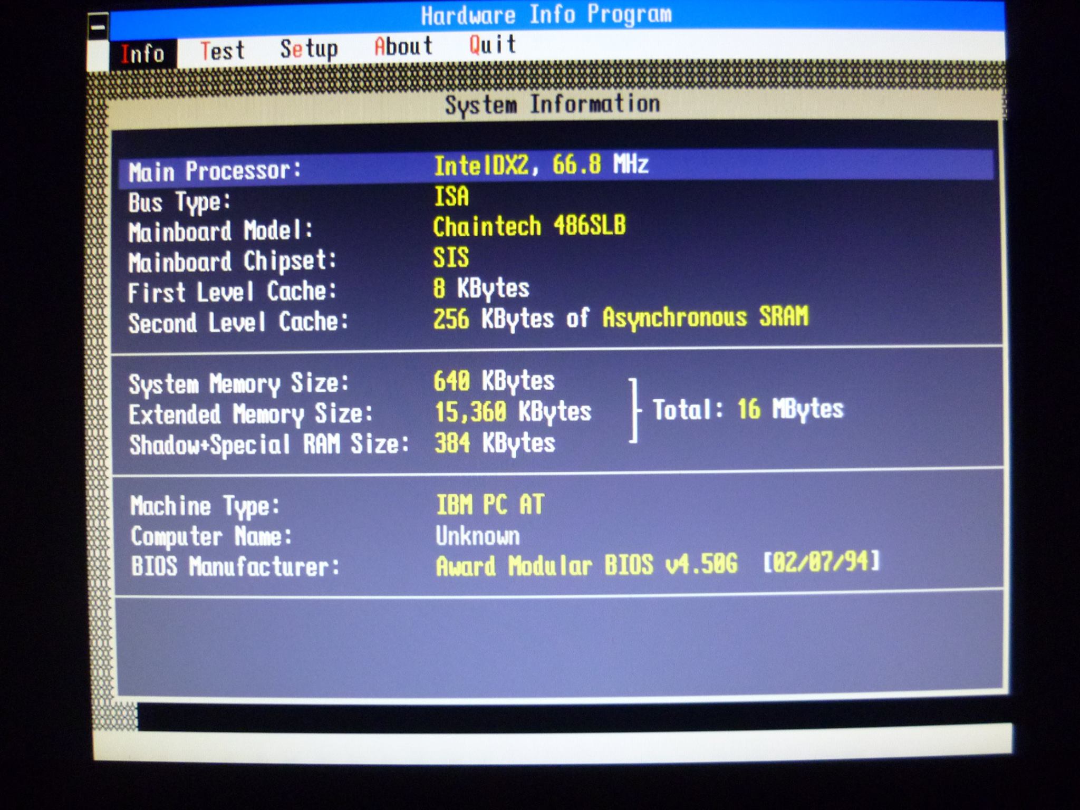Click the Machine Type label
This screenshot has height=810, width=1080.
click(205, 506)
